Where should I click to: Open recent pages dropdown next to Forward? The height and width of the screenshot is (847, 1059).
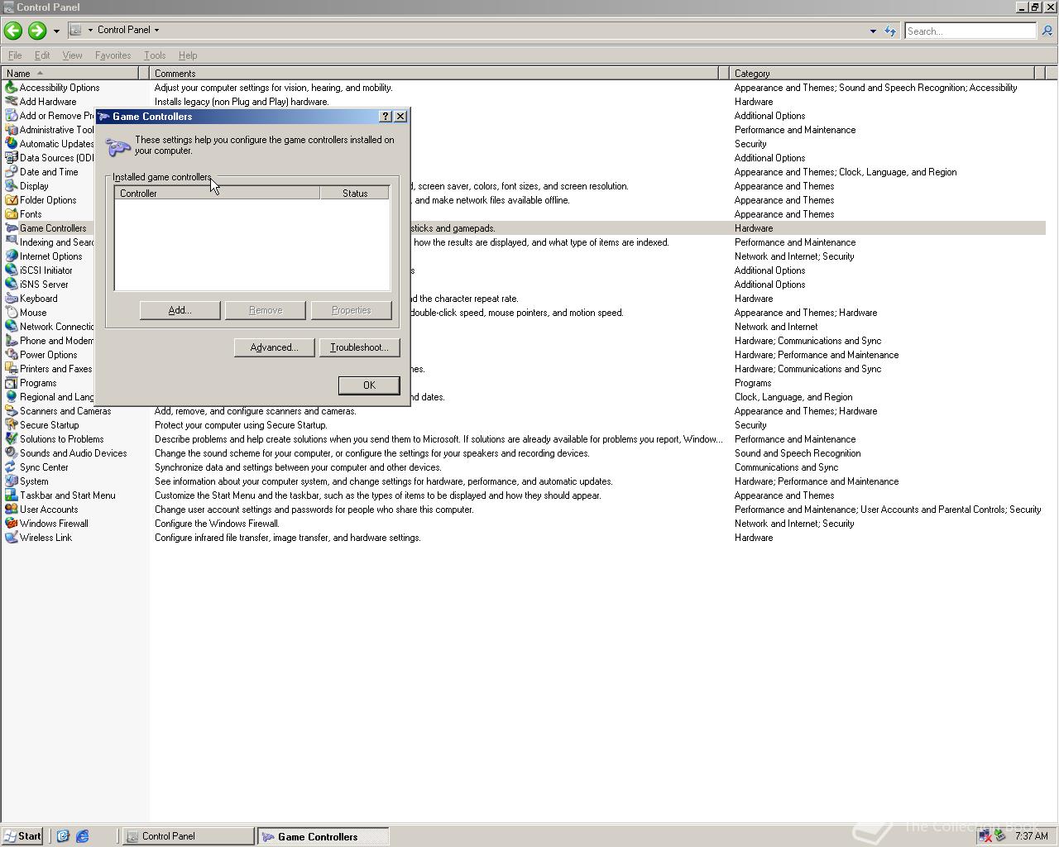tap(56, 31)
